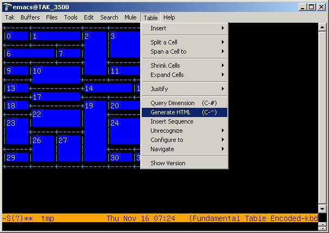This screenshot has height=233, width=329.
Task: Maximize the emacs window
Action: 312,7
